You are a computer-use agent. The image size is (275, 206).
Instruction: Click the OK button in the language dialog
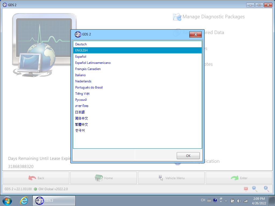point(188,156)
